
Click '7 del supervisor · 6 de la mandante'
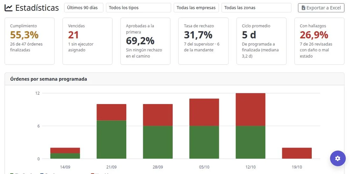coord(201,47)
